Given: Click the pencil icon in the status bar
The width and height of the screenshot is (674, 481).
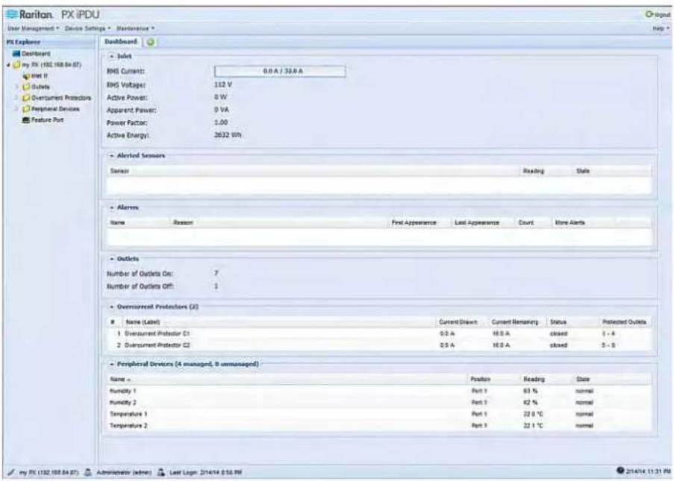Looking at the screenshot, I should tap(10, 472).
